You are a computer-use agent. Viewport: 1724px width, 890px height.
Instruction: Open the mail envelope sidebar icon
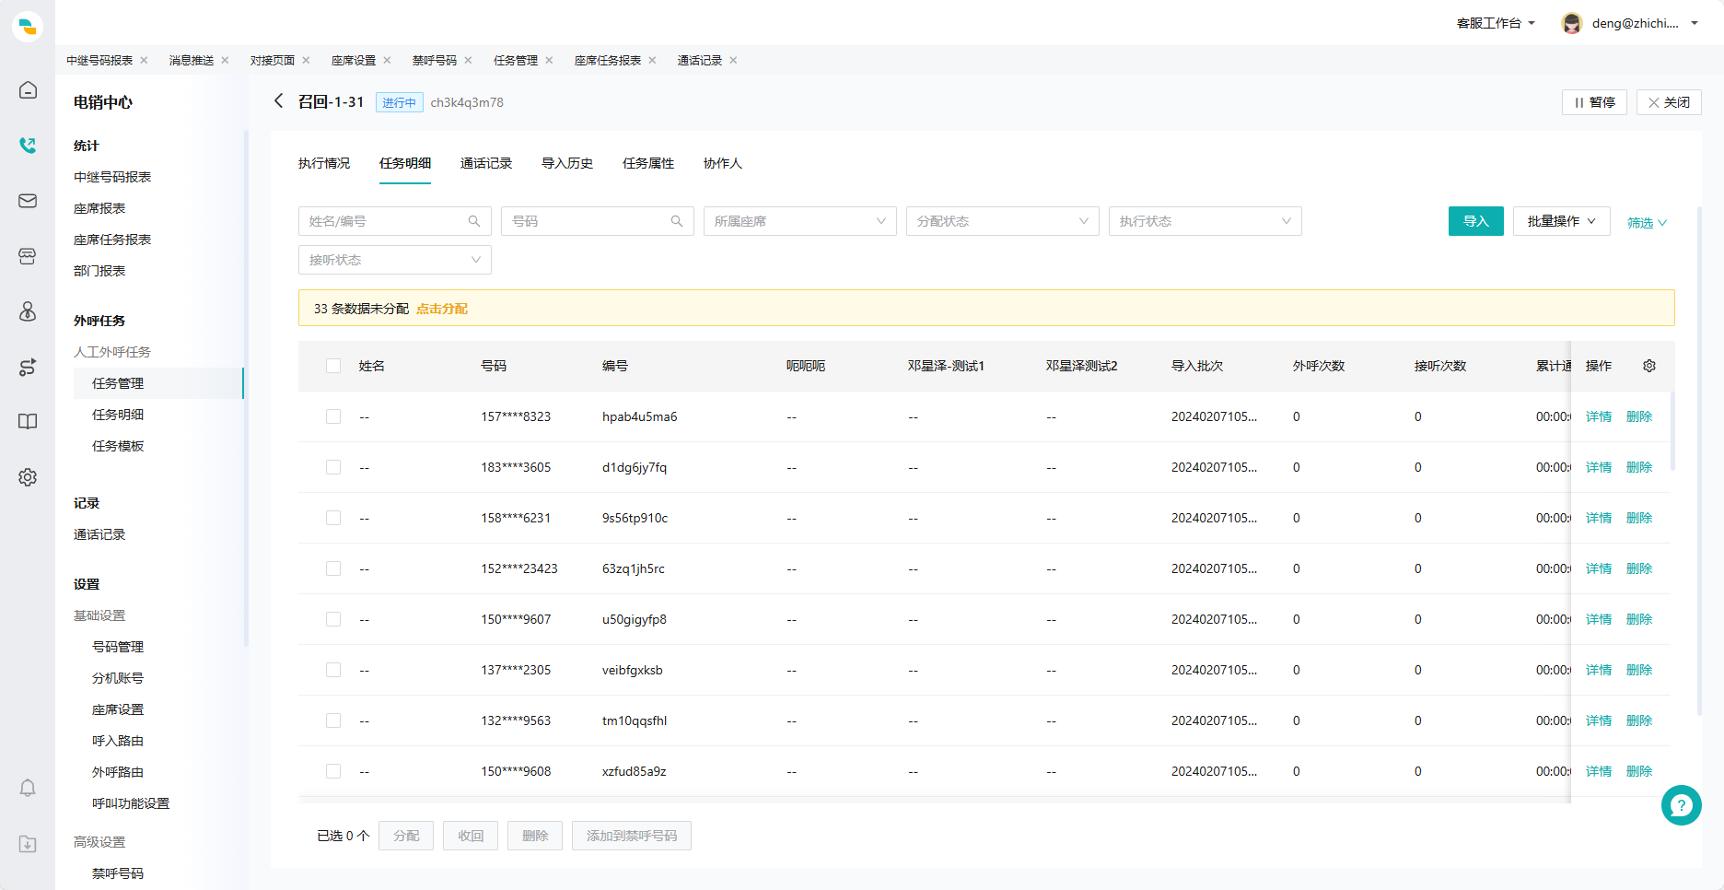[x=28, y=200]
